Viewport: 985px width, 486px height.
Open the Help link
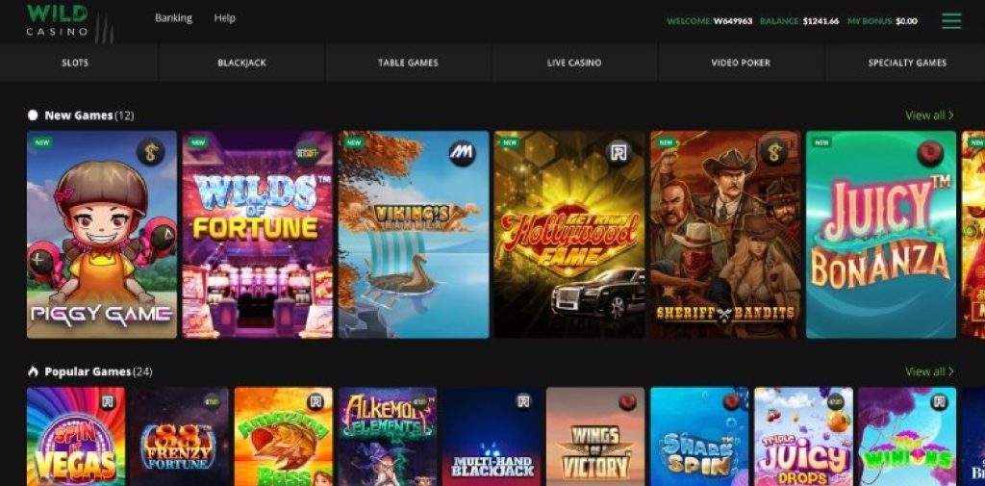224,18
